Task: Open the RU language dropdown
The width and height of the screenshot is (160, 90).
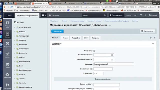Action: 135,15
